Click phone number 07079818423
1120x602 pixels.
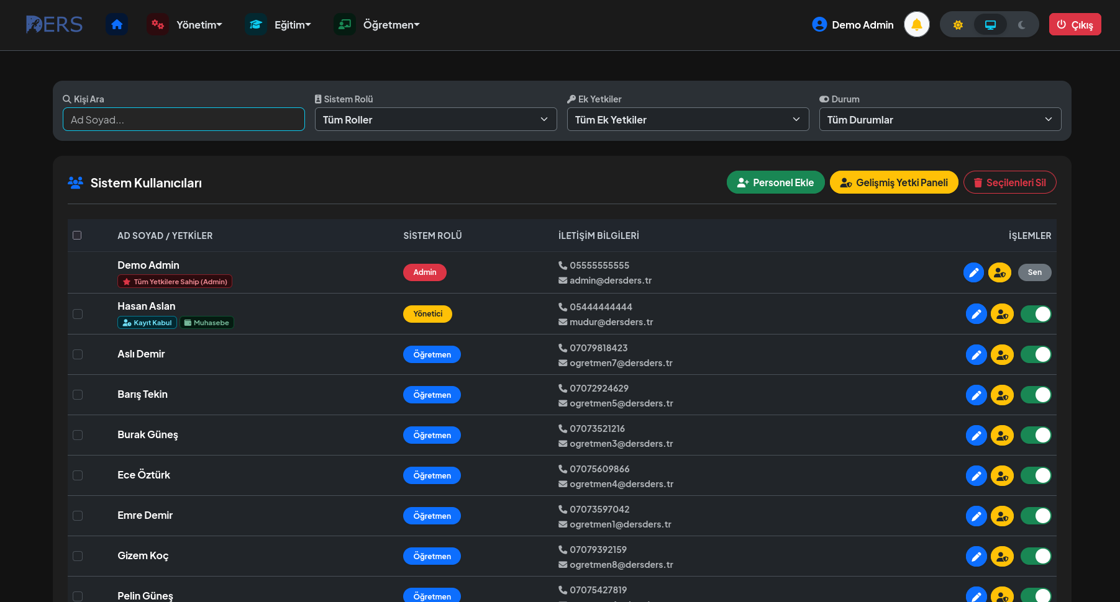[599, 348]
